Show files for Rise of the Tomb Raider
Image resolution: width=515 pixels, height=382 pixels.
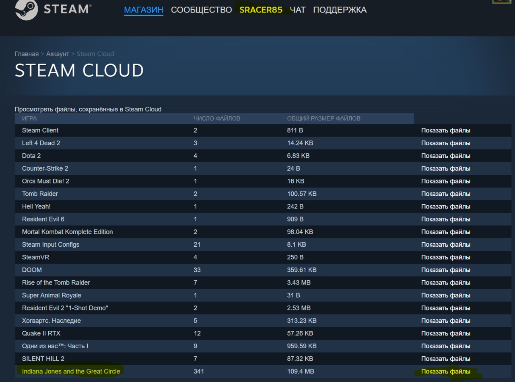(446, 283)
